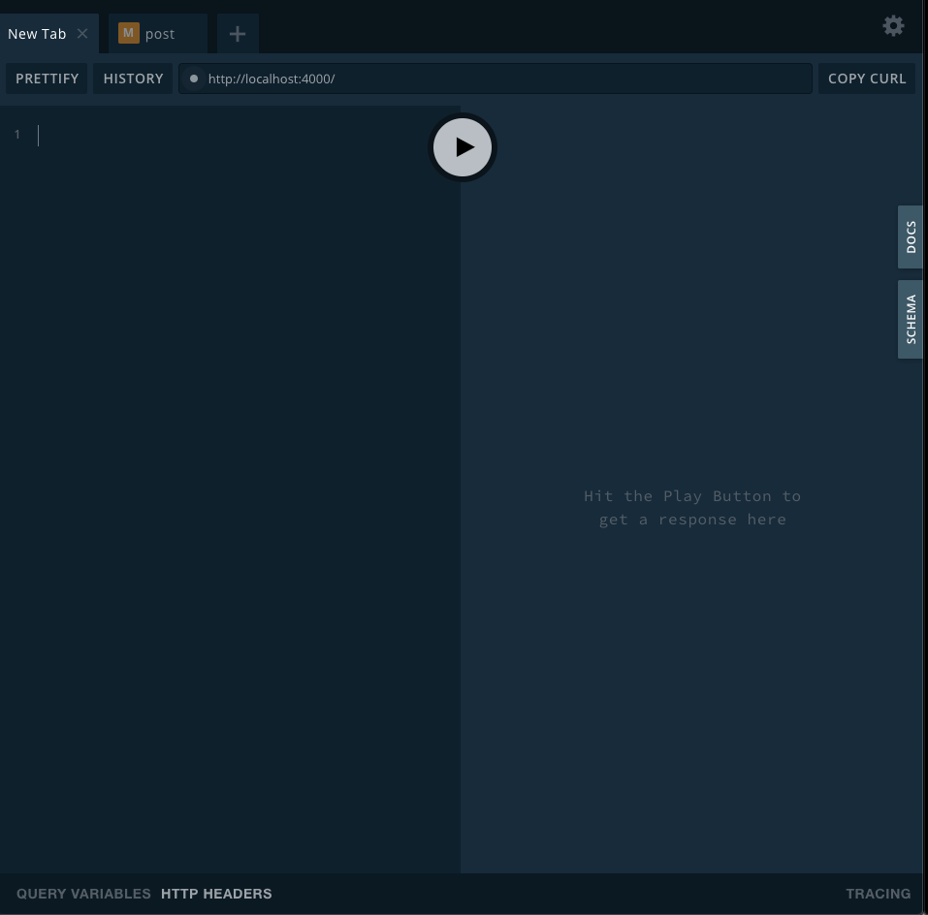Open the settings gear
Image resolution: width=928 pixels, height=915 pixels.
(x=893, y=26)
